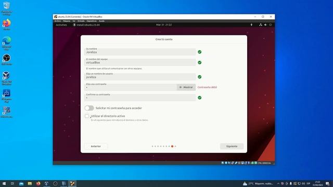Open the date and time in the Ubuntu top bar

pyautogui.click(x=164, y=25)
